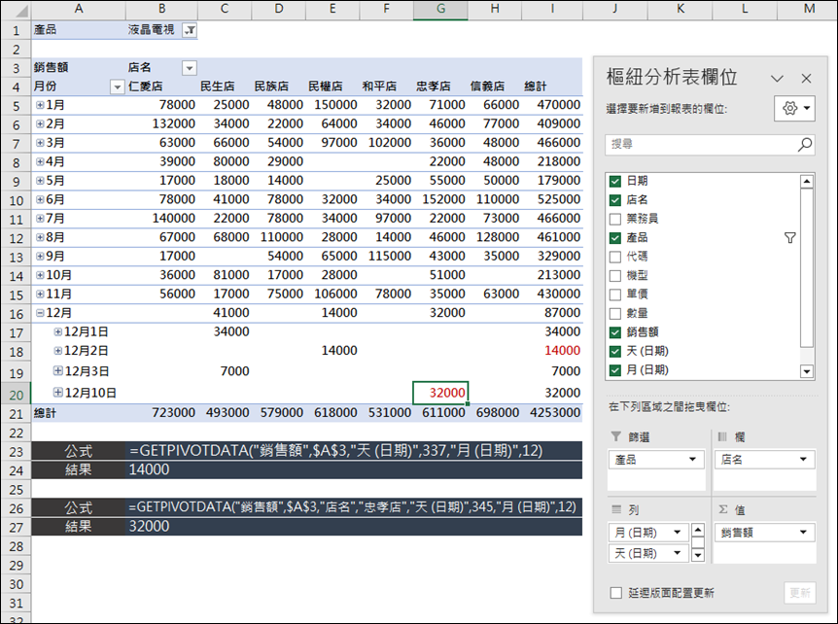838x624 pixels.
Task: Close the 樞紐分析表欄位 pane
Action: (807, 79)
